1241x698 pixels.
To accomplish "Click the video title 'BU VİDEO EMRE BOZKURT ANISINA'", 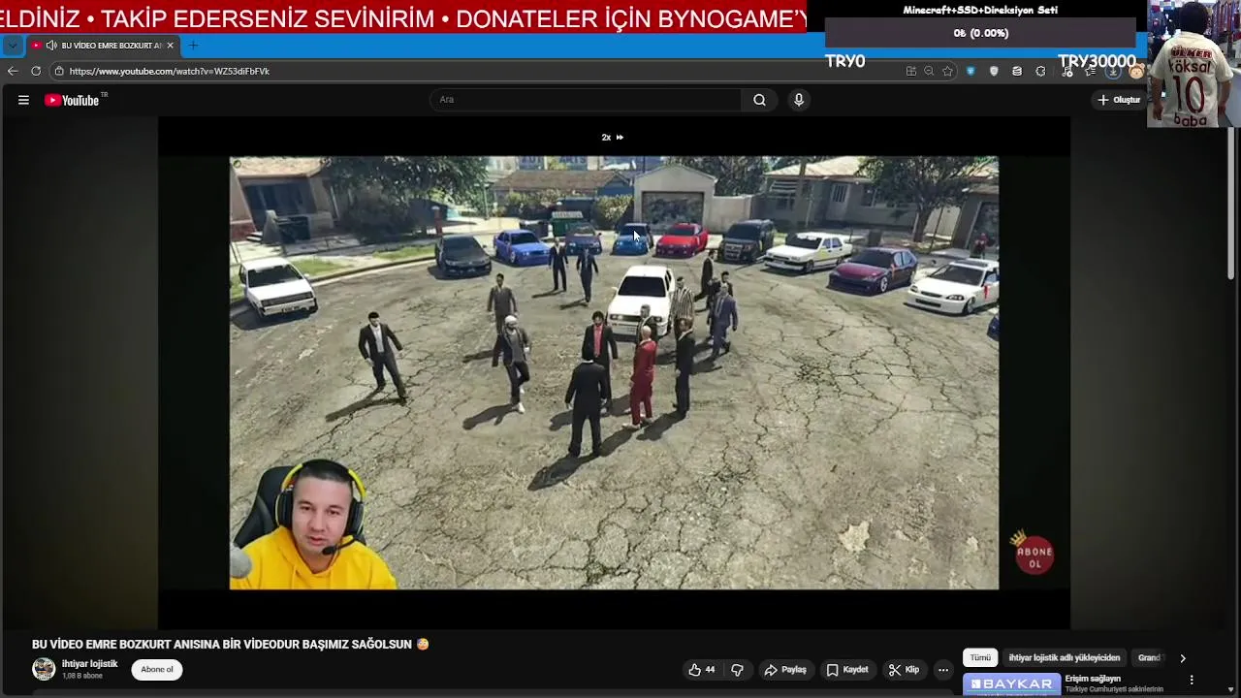I will click(x=222, y=645).
